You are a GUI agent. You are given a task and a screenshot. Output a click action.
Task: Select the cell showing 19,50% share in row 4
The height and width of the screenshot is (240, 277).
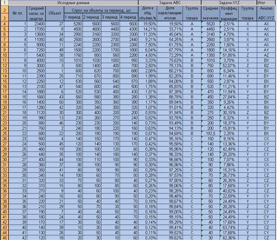[148, 24]
